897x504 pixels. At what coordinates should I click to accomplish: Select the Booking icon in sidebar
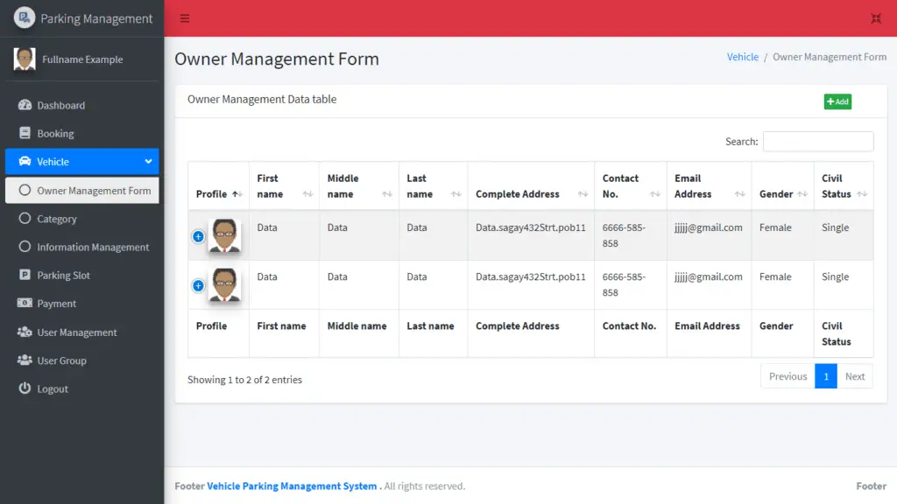[25, 133]
